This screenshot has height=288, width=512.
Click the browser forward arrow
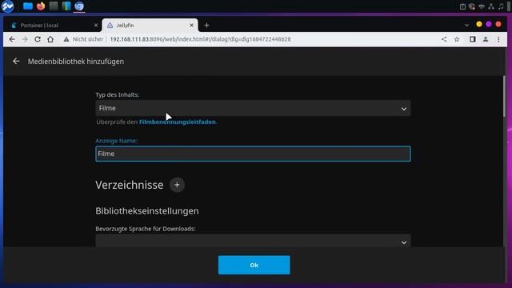tap(25, 39)
